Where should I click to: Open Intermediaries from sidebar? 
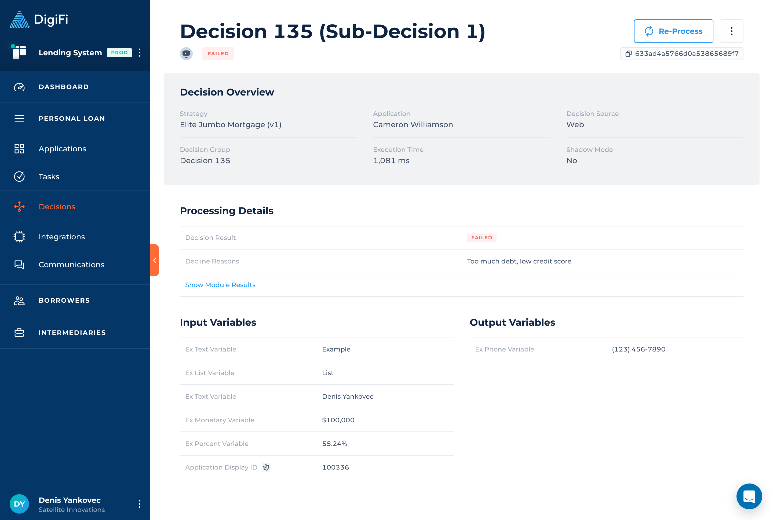[72, 333]
